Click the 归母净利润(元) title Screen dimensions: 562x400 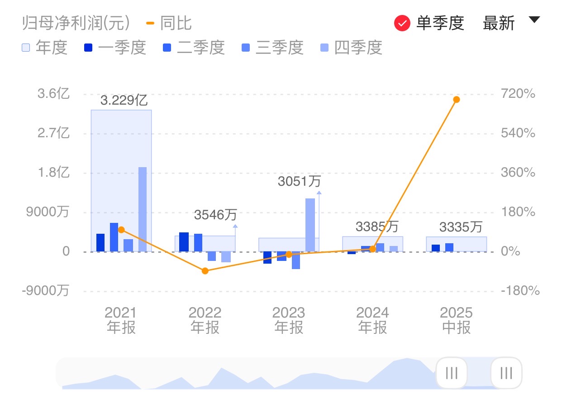pyautogui.click(x=76, y=23)
